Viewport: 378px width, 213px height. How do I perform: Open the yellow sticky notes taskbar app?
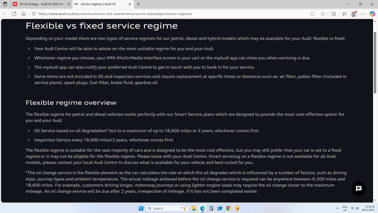237,208
